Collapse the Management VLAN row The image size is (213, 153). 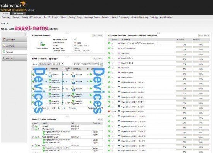[x=33, y=129]
